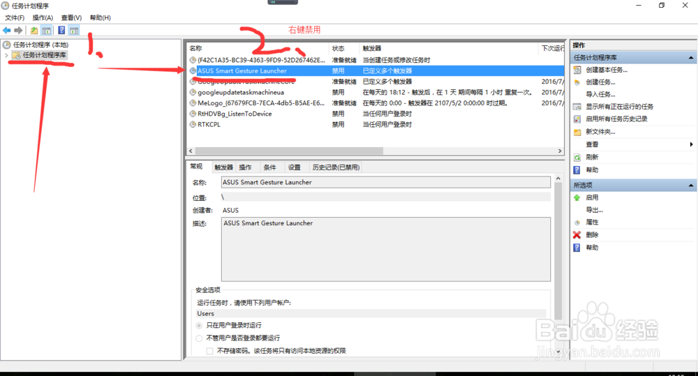Click 导出... in Actions pane
Viewport: 698px width, 376px height.
tap(594, 210)
